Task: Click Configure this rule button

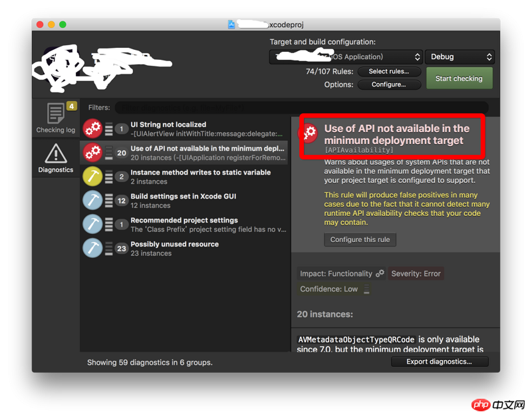Action: click(360, 240)
